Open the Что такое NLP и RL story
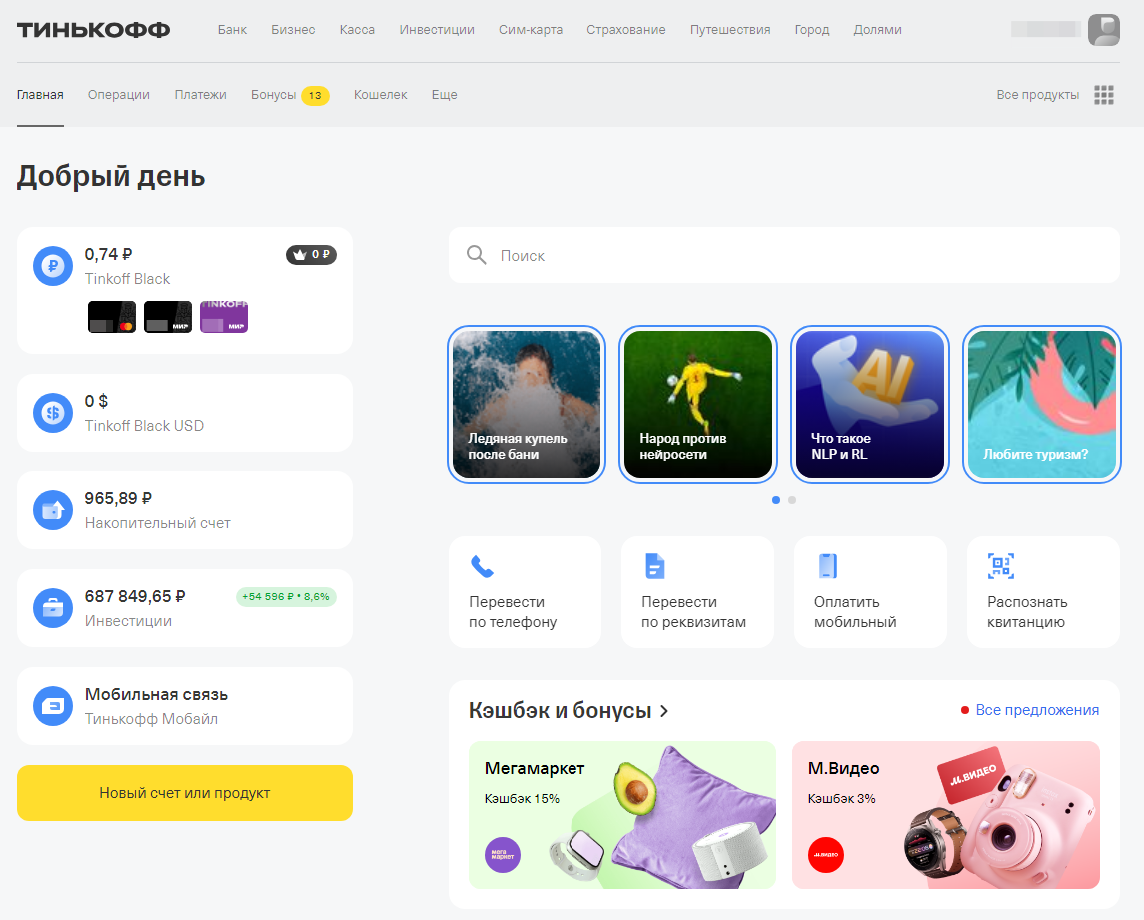The height and width of the screenshot is (920, 1144). point(869,405)
